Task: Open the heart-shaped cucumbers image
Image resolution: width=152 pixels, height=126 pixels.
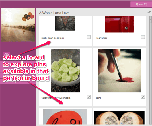Action: [65, 71]
